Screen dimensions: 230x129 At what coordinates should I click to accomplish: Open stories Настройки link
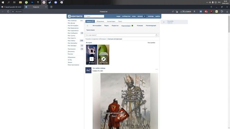[151, 43]
